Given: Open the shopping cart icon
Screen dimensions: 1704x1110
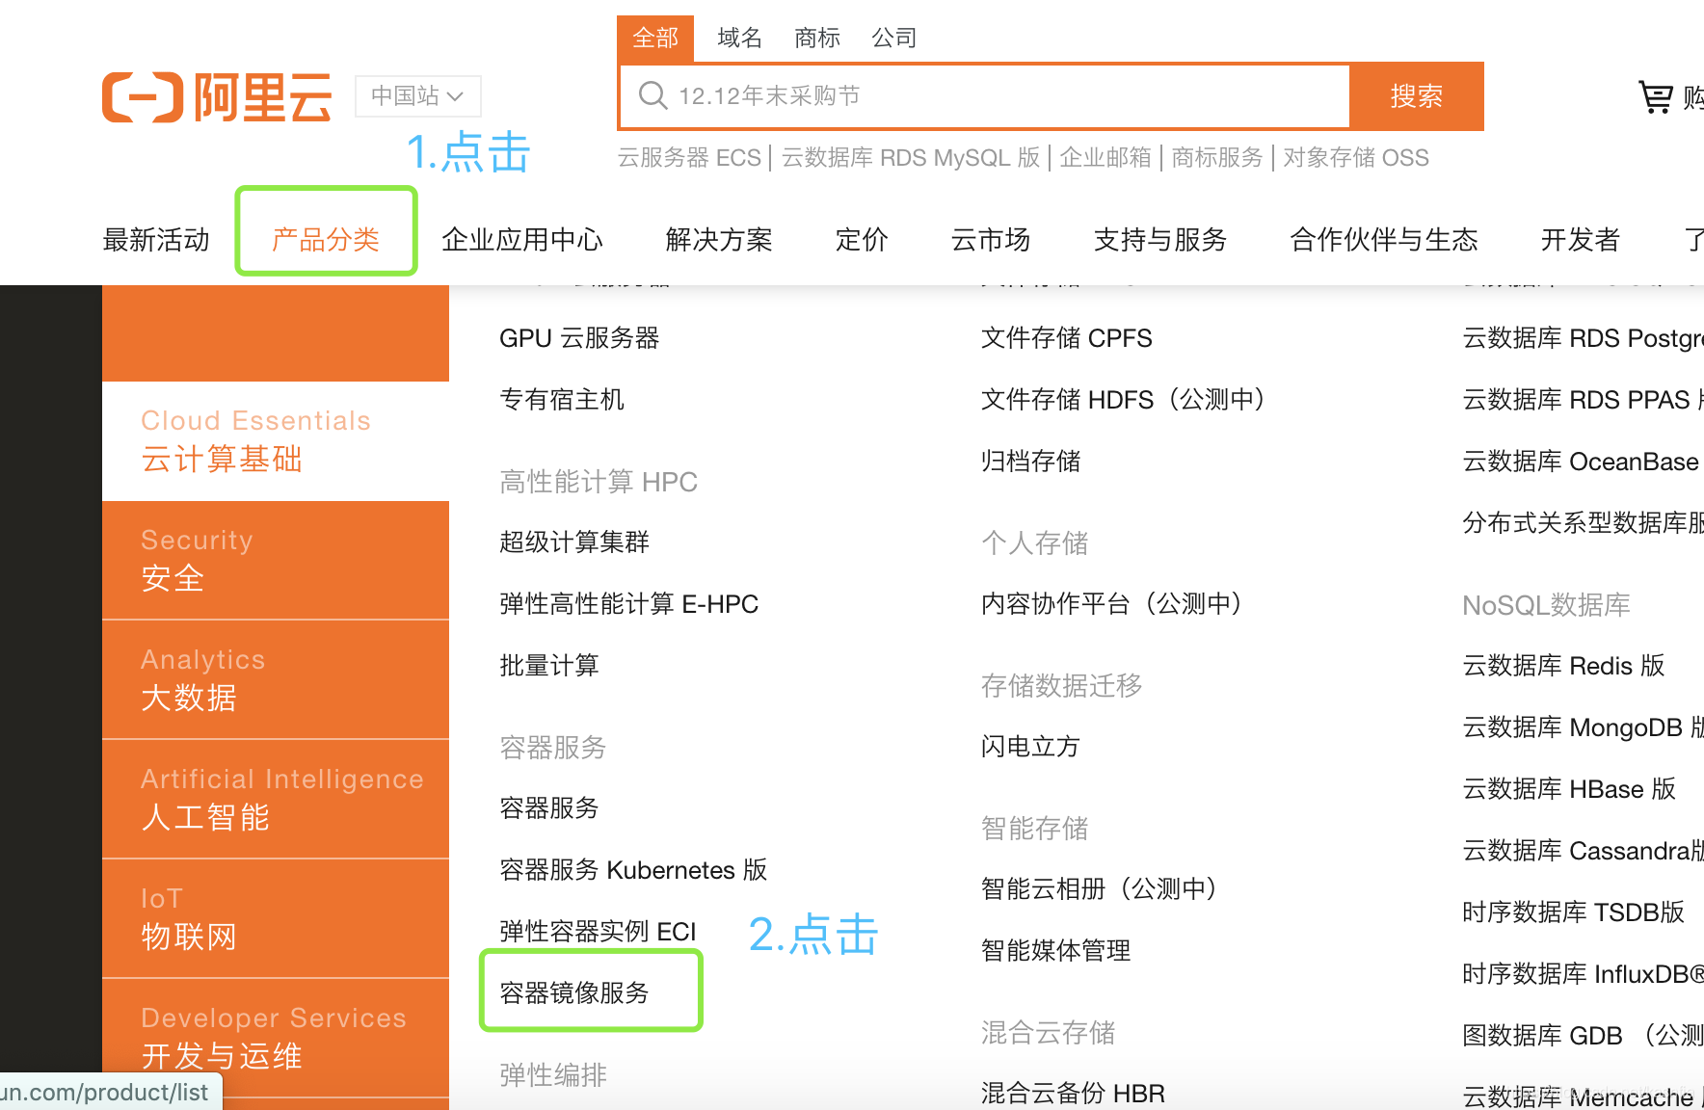Looking at the screenshot, I should click(1657, 96).
